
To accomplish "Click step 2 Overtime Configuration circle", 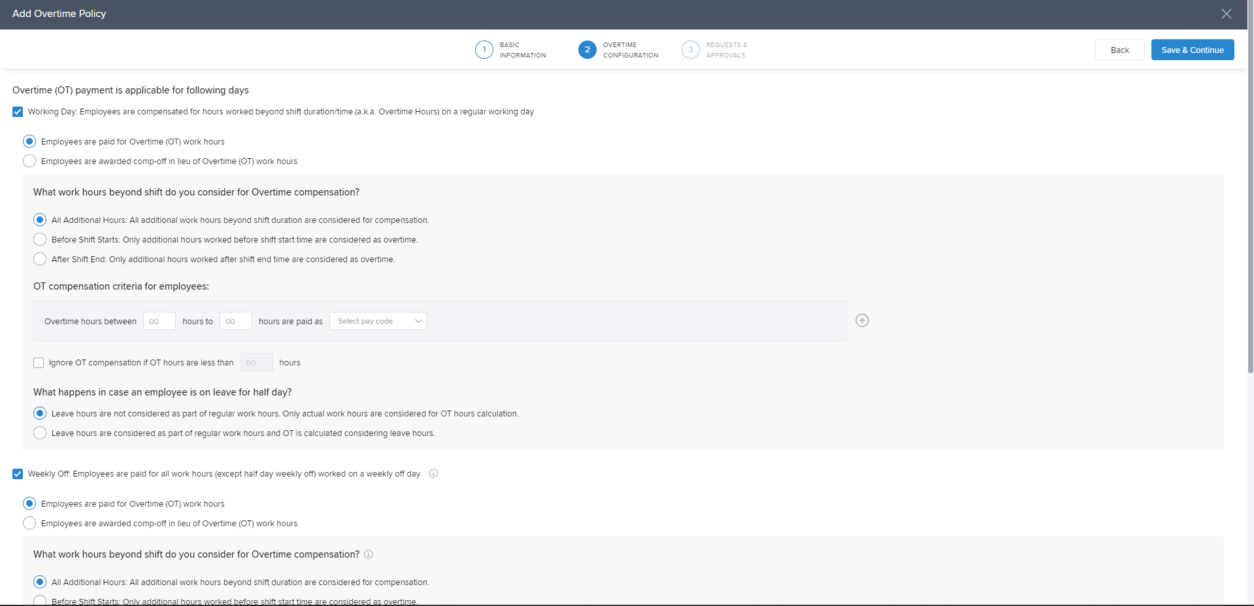I will 587,50.
